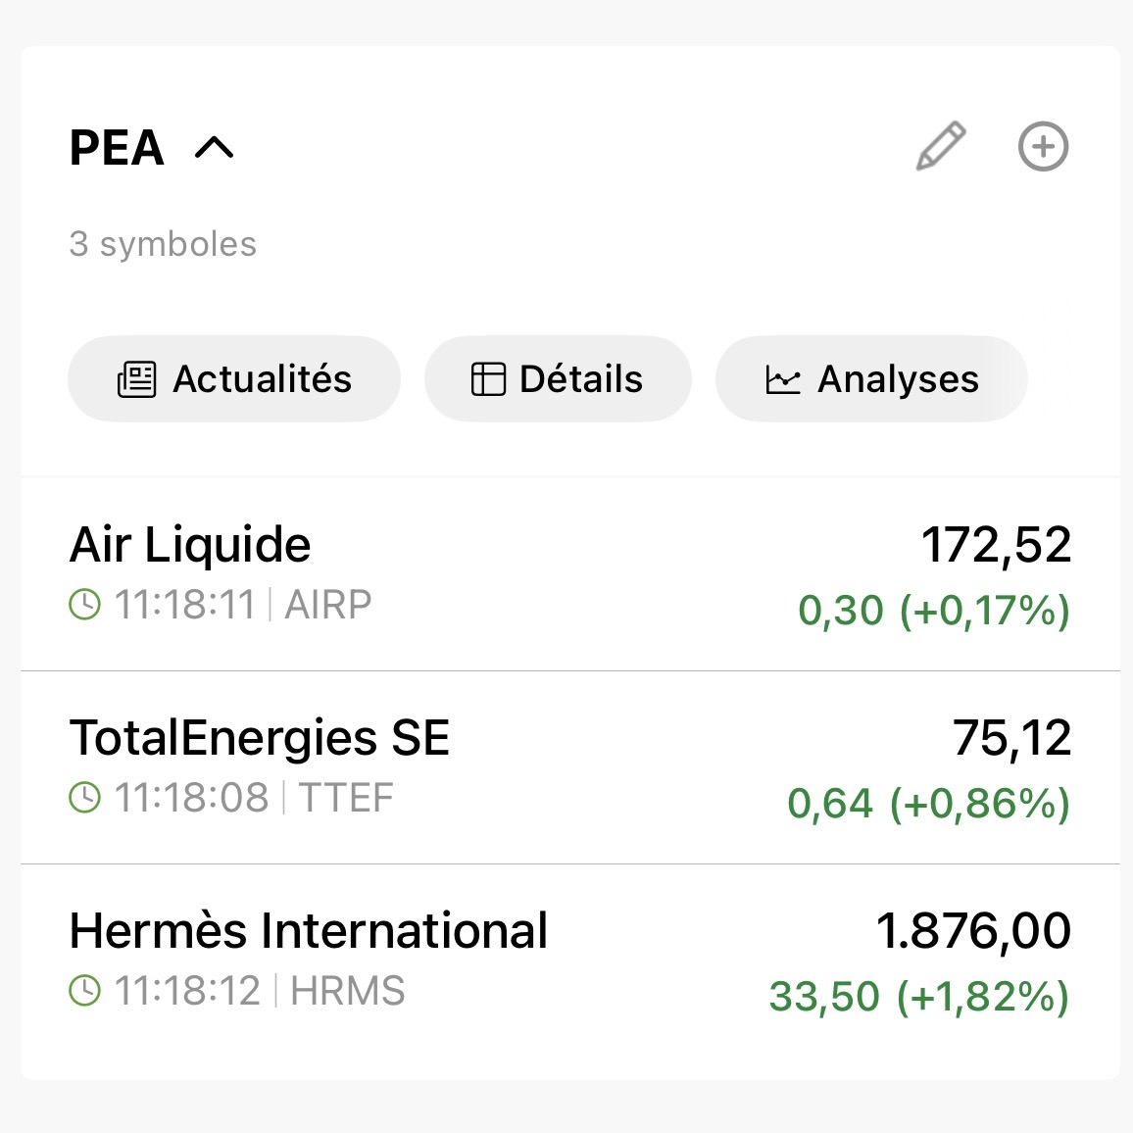Click the 3 symboles count label

point(163,244)
